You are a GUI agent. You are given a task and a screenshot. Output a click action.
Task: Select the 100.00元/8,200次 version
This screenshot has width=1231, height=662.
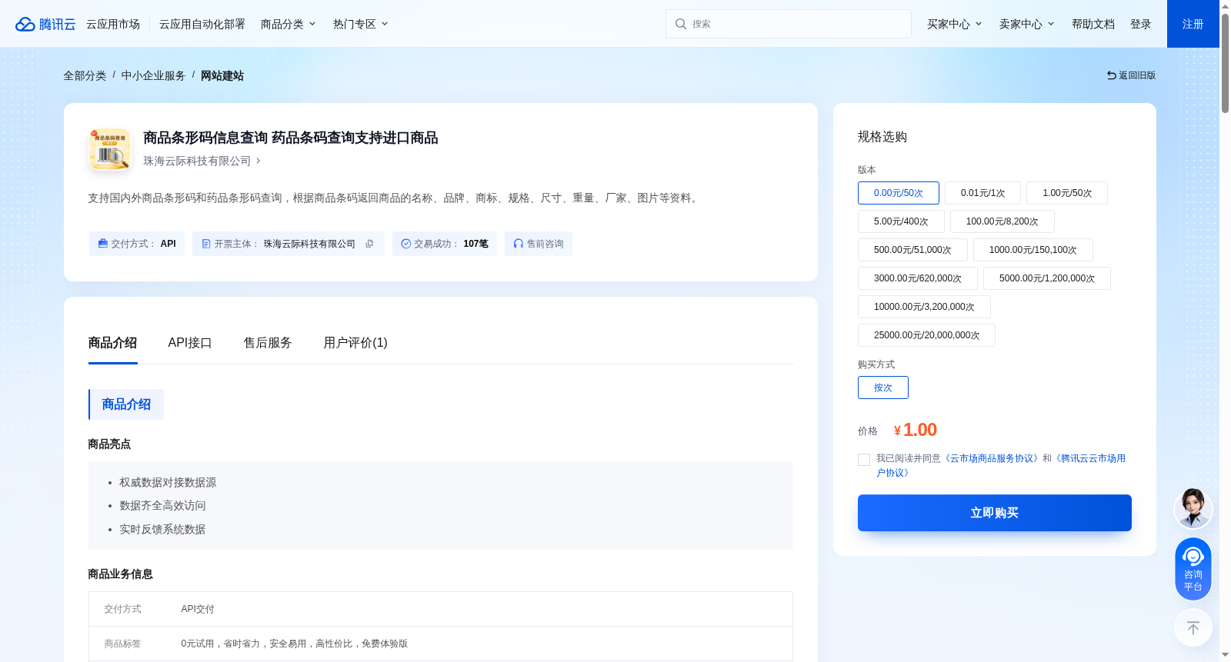tap(1002, 221)
